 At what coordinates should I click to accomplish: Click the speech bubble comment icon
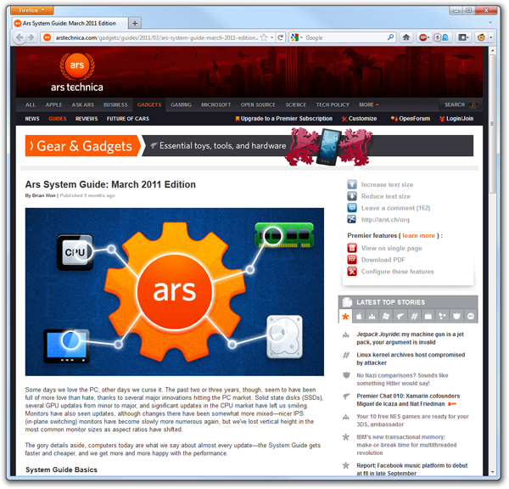(352, 208)
